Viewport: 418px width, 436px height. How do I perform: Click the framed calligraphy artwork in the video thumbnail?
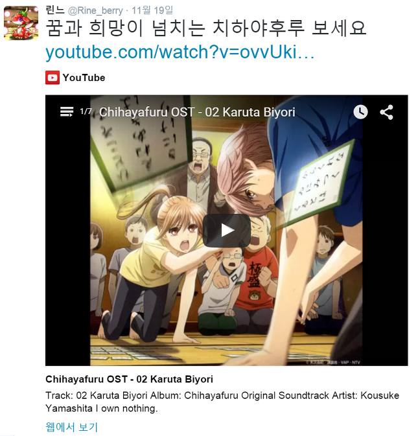141,139
